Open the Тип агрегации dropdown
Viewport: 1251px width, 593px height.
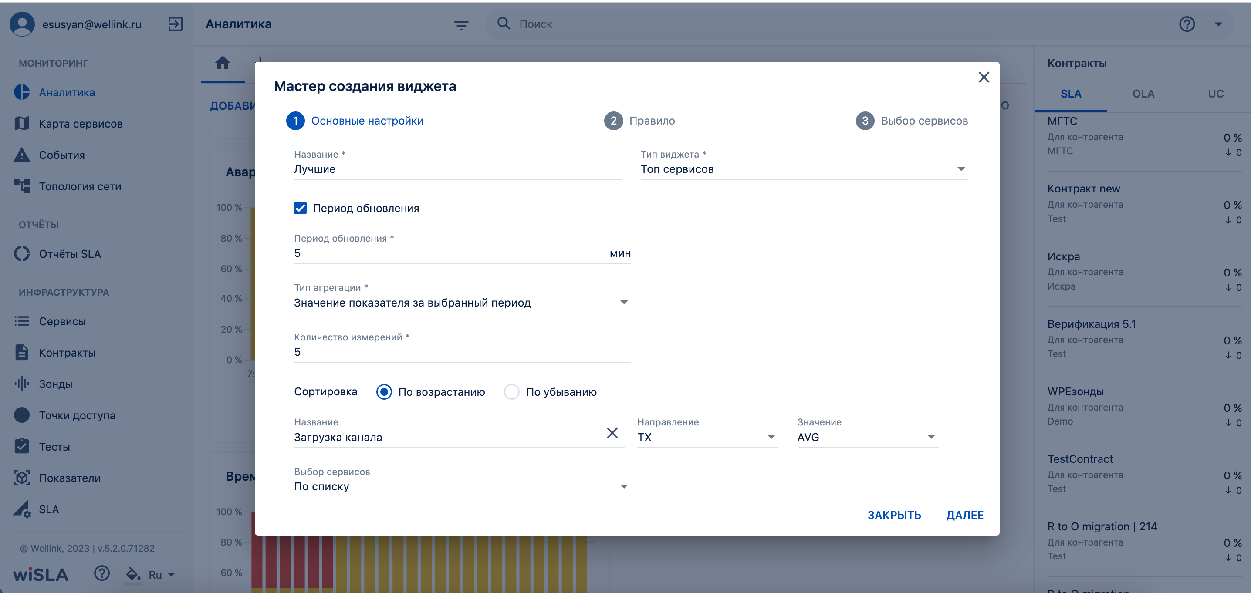(462, 302)
